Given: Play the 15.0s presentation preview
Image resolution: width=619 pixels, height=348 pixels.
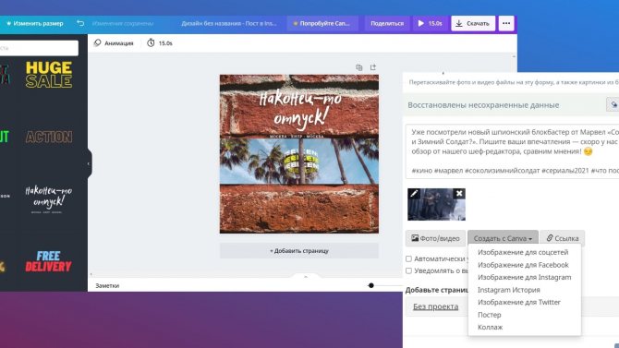Looking at the screenshot, I should (x=430, y=23).
